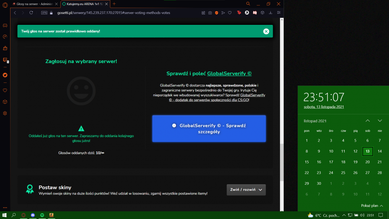Open the ad blocker shield icon
The height and width of the screenshot is (219, 389).
tap(217, 13)
